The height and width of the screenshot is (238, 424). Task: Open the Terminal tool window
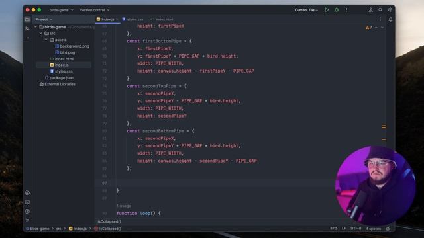pos(27,202)
